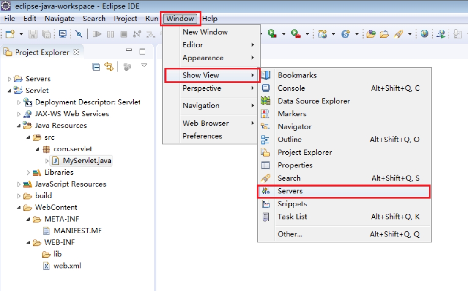Select MANIFEST.MF file
This screenshot has width=468, height=291.
(x=78, y=231)
